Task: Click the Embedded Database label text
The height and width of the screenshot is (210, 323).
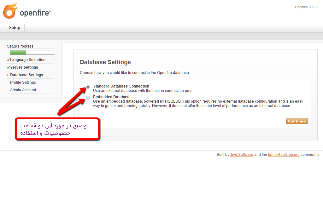Action: point(112,97)
